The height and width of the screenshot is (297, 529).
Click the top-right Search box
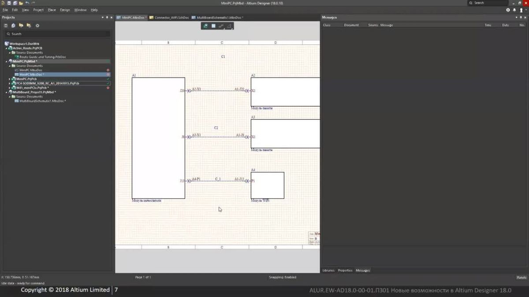pyautogui.click(x=487, y=3)
